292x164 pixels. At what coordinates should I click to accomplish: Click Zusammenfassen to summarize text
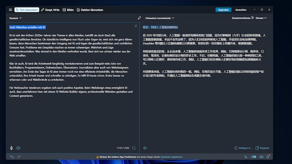(x=243, y=18)
